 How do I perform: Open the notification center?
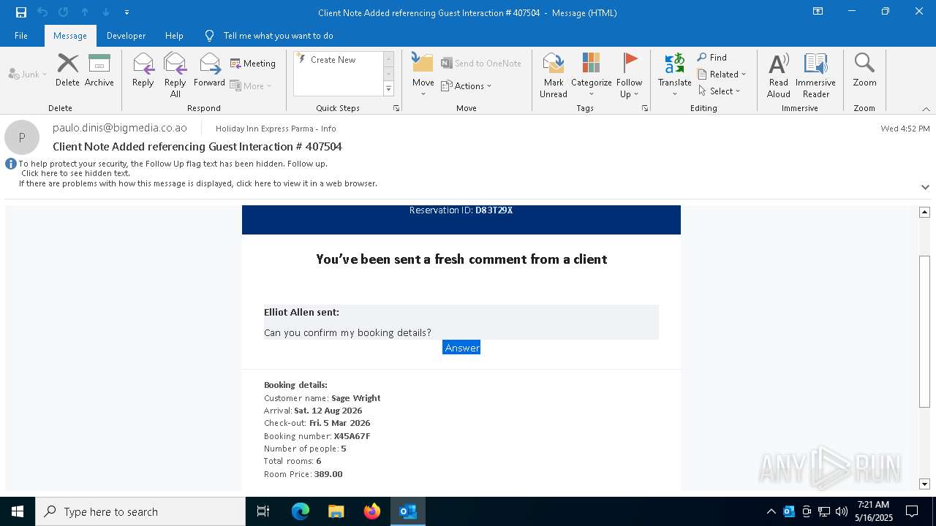point(912,511)
